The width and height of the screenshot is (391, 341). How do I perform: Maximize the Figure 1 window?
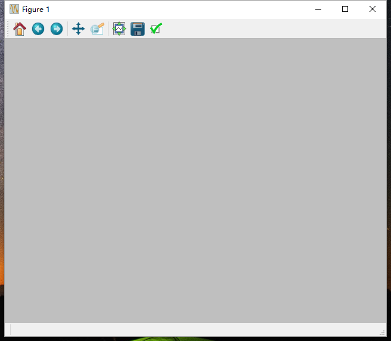pos(345,9)
